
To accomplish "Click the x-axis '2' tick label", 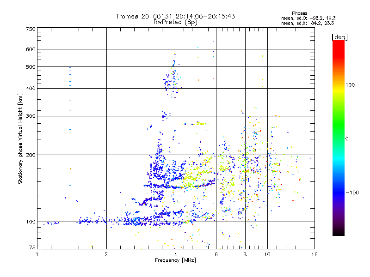I will (x=106, y=254).
